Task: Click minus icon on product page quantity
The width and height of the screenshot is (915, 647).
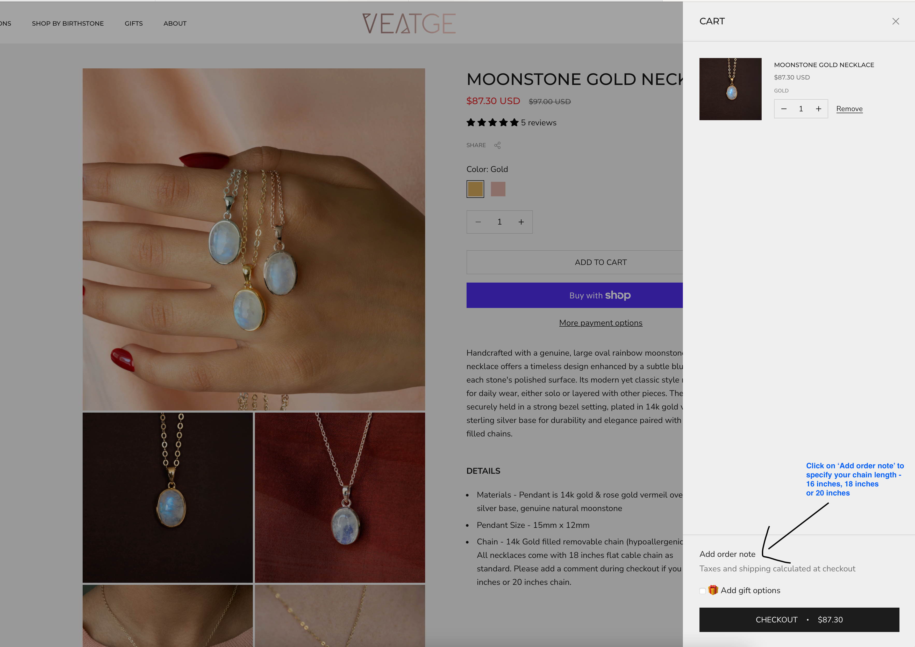Action: coord(478,222)
